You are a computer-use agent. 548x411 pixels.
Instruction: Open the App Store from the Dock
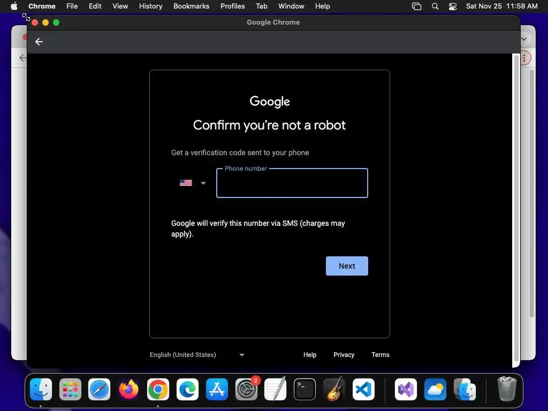217,390
